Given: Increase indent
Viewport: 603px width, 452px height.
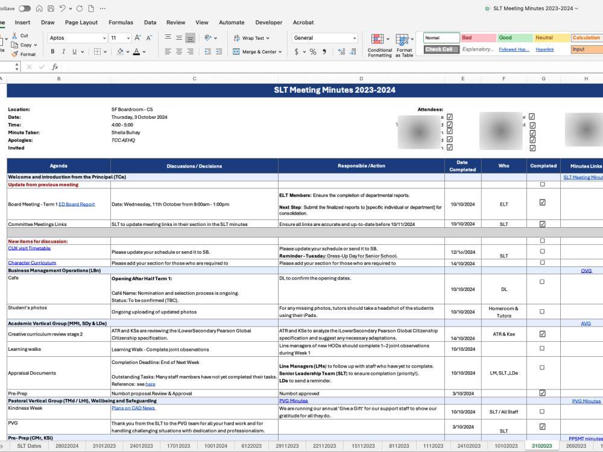Looking at the screenshot, I should click(219, 51).
